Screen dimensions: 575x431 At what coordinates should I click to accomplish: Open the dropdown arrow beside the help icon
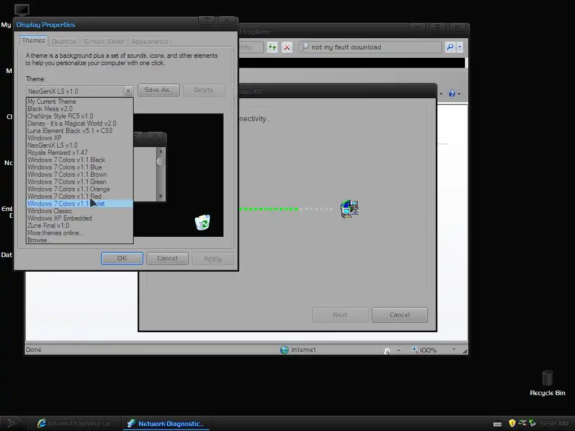pos(459,94)
